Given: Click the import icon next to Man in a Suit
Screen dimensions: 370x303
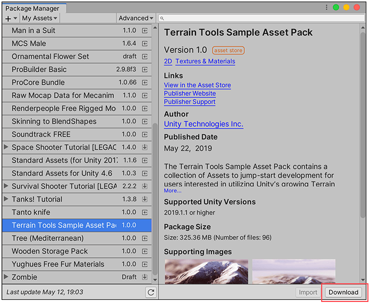Looking at the screenshot, I should coord(144,31).
